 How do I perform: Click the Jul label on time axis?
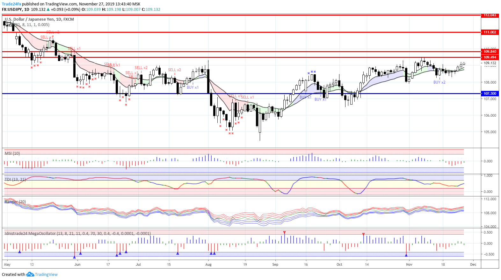tap(138, 264)
